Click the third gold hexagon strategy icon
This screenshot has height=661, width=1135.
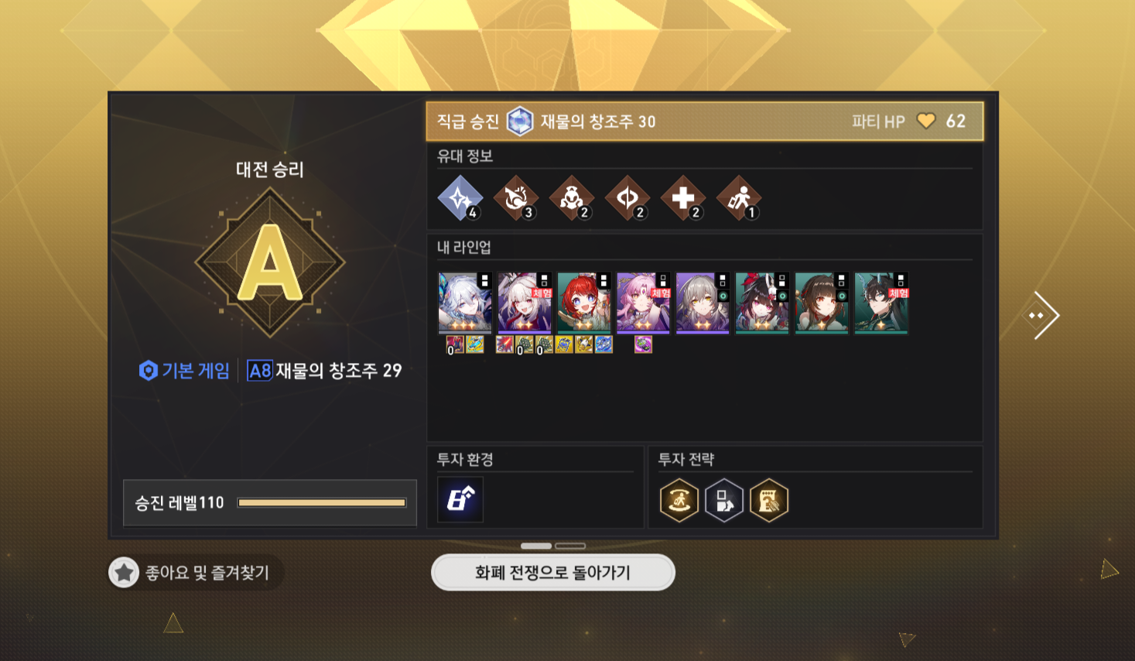click(x=769, y=500)
